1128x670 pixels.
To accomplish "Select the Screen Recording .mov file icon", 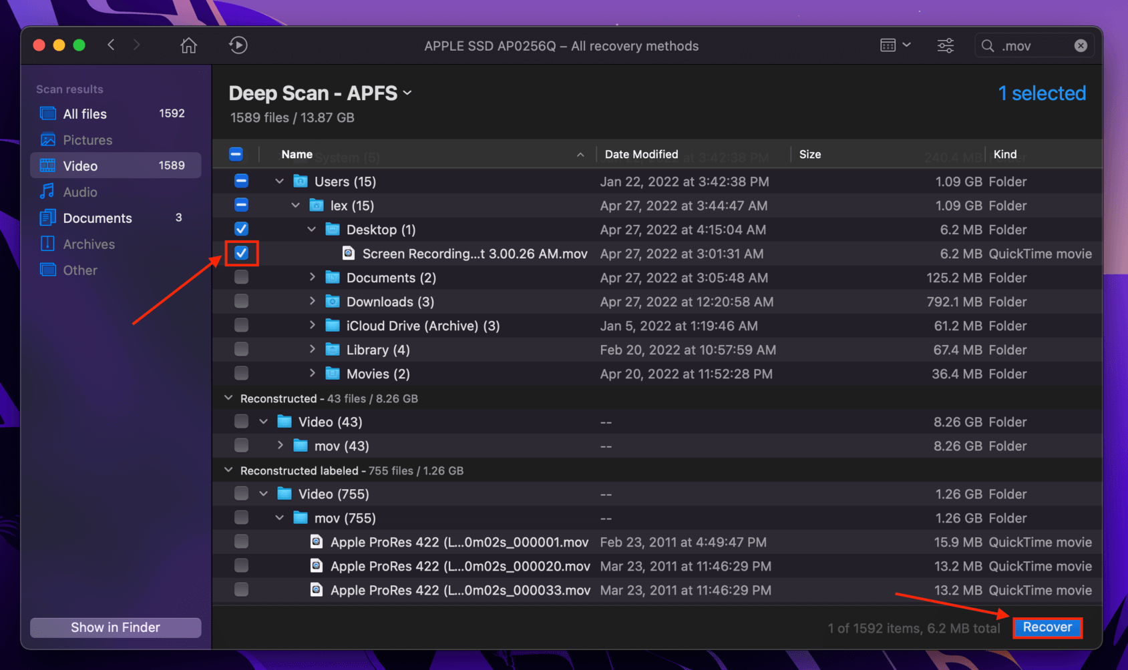I will 349,253.
